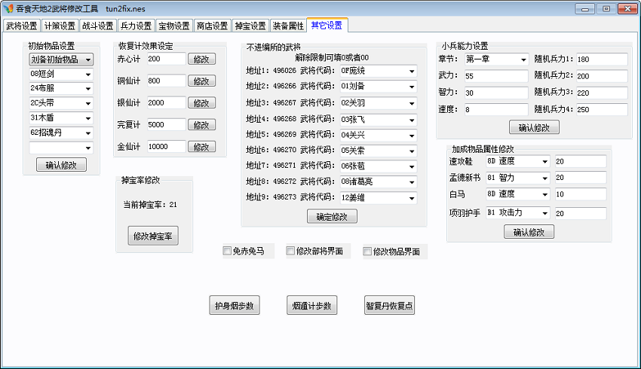Screen dimensions: 641x369
Task: Expand the 12姜维 dropdown
Action: [x=379, y=198]
